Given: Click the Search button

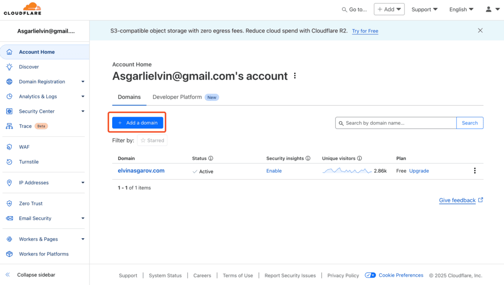Looking at the screenshot, I should (x=470, y=123).
